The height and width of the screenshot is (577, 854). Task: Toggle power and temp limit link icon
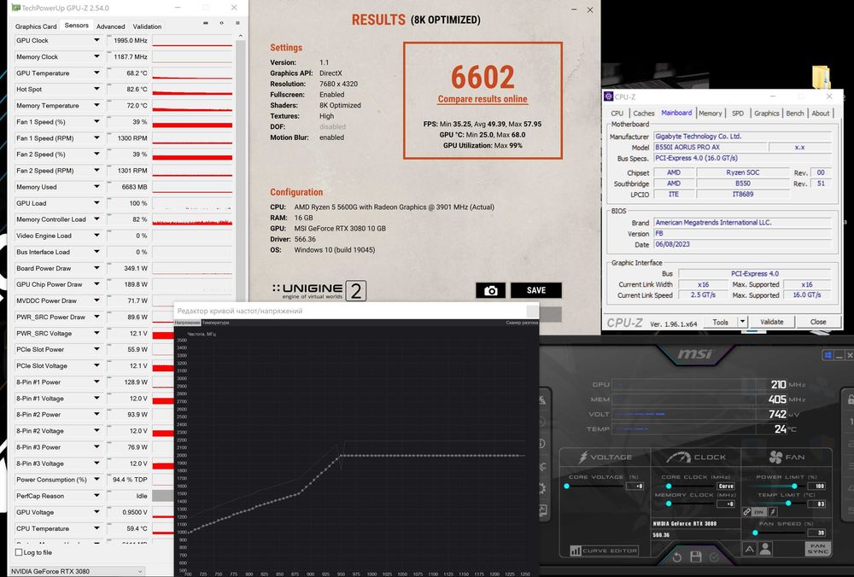746,511
